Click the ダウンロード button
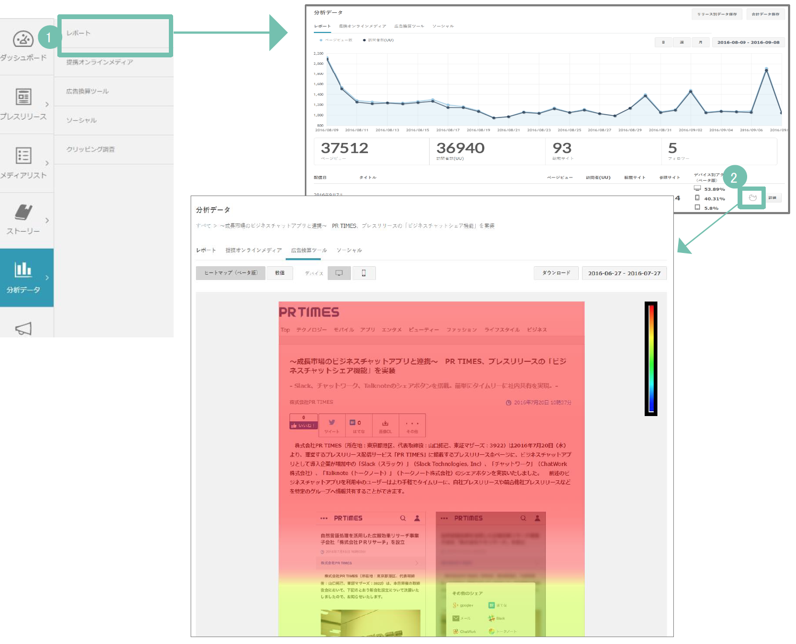 pyautogui.click(x=556, y=273)
